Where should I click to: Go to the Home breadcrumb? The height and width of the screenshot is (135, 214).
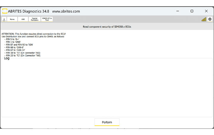coord(12,19)
